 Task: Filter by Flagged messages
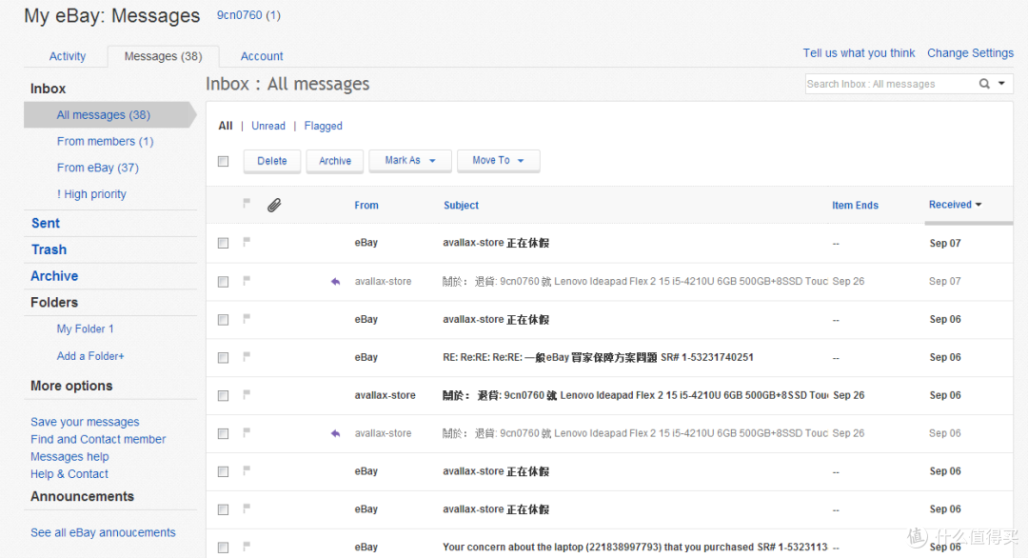(x=324, y=126)
